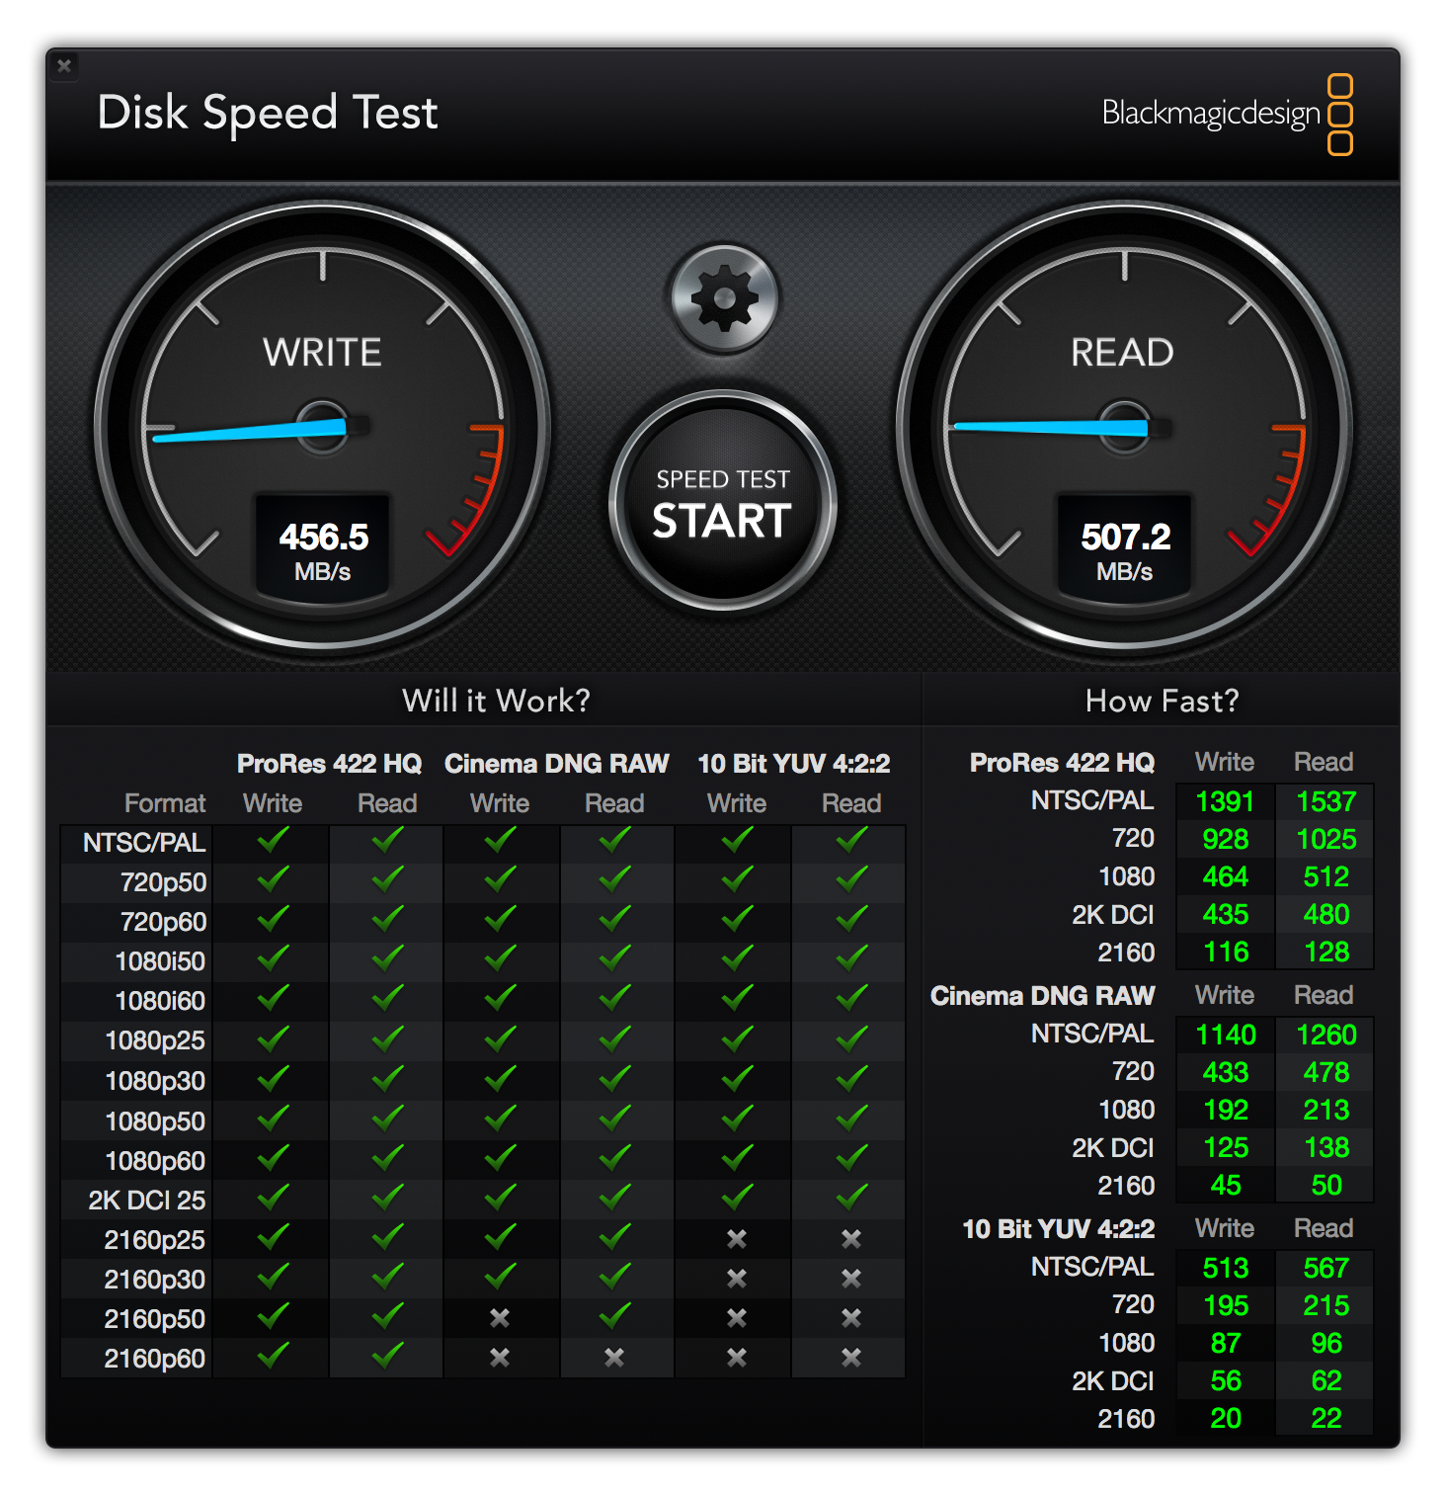Click 2160p30 10 Bit YUV write cross
Screen dimensions: 1446x1494
coord(737,1279)
